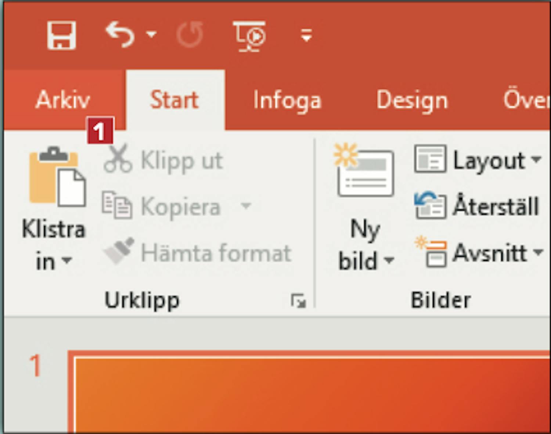This screenshot has width=551, height=434.
Task: Open the Undo history dropdown arrow
Action: coord(151,35)
